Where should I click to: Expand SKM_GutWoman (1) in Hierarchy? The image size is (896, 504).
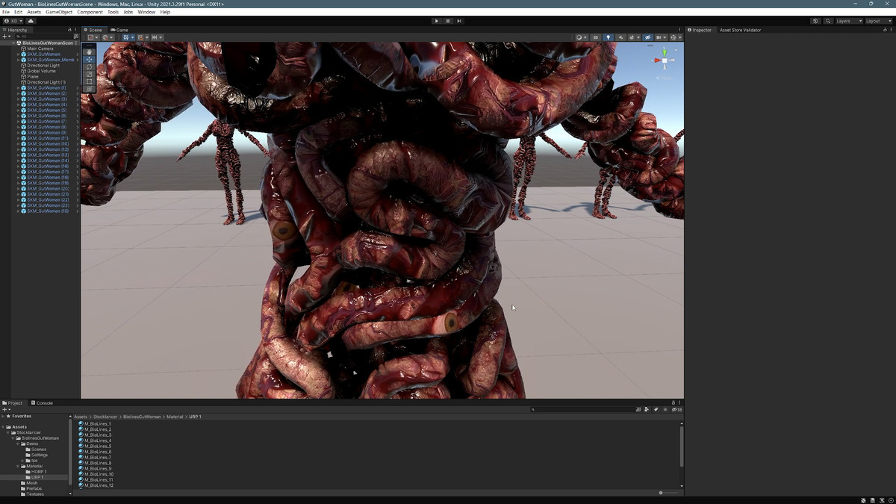pos(18,88)
